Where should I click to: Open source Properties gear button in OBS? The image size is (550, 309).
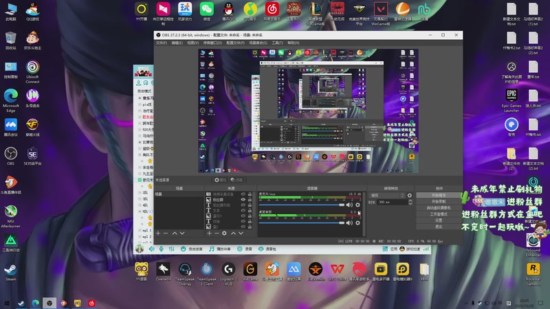point(220,180)
